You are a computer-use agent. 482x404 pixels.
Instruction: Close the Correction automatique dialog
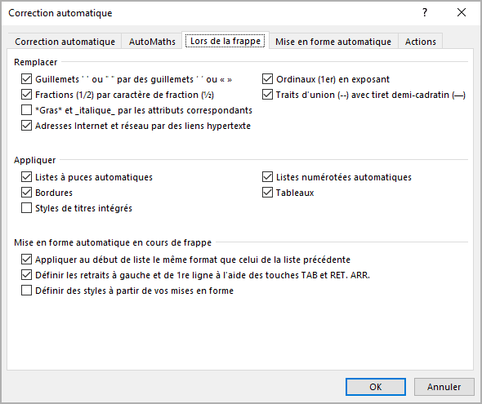pyautogui.click(x=462, y=12)
